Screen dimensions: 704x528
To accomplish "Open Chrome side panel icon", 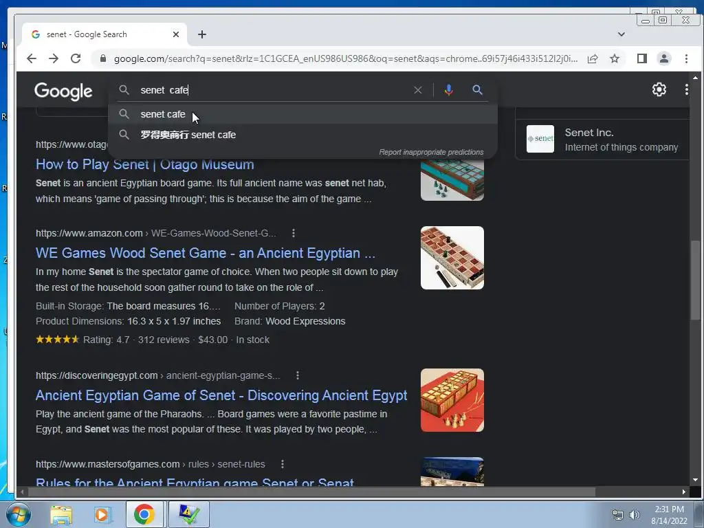I will [642, 58].
